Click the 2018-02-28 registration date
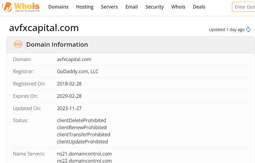The image size is (255, 163). [69, 84]
